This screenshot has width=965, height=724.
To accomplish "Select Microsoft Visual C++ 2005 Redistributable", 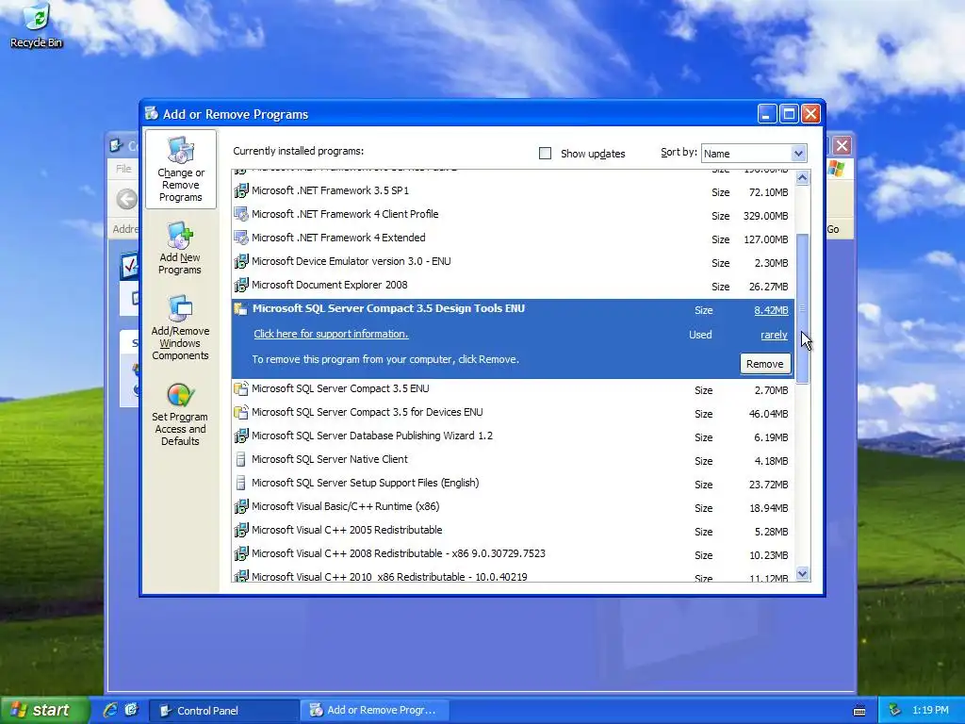I will [512, 530].
